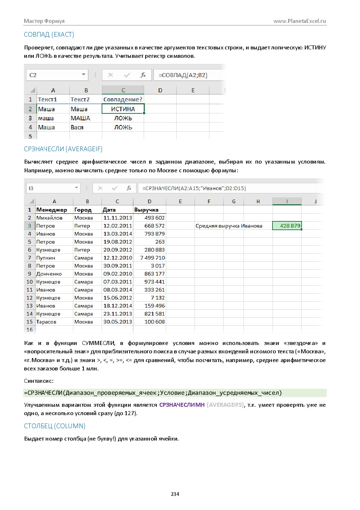Select the Донченко cell
The image size is (360, 510).
(54, 274)
